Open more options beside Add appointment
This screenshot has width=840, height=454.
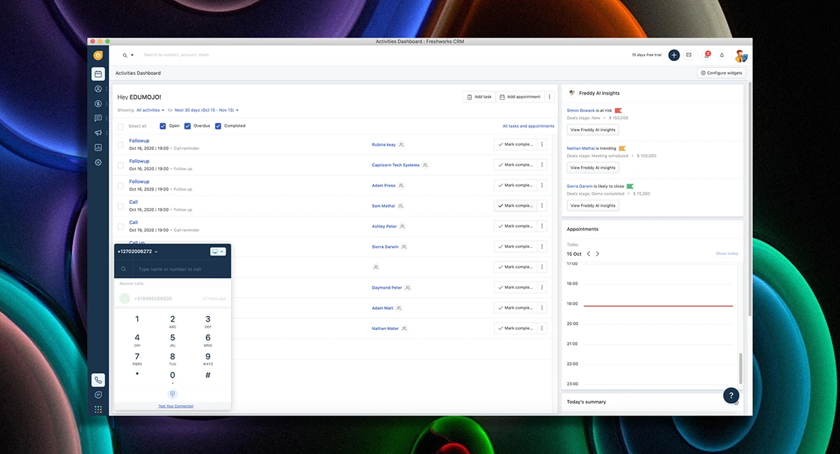(549, 97)
